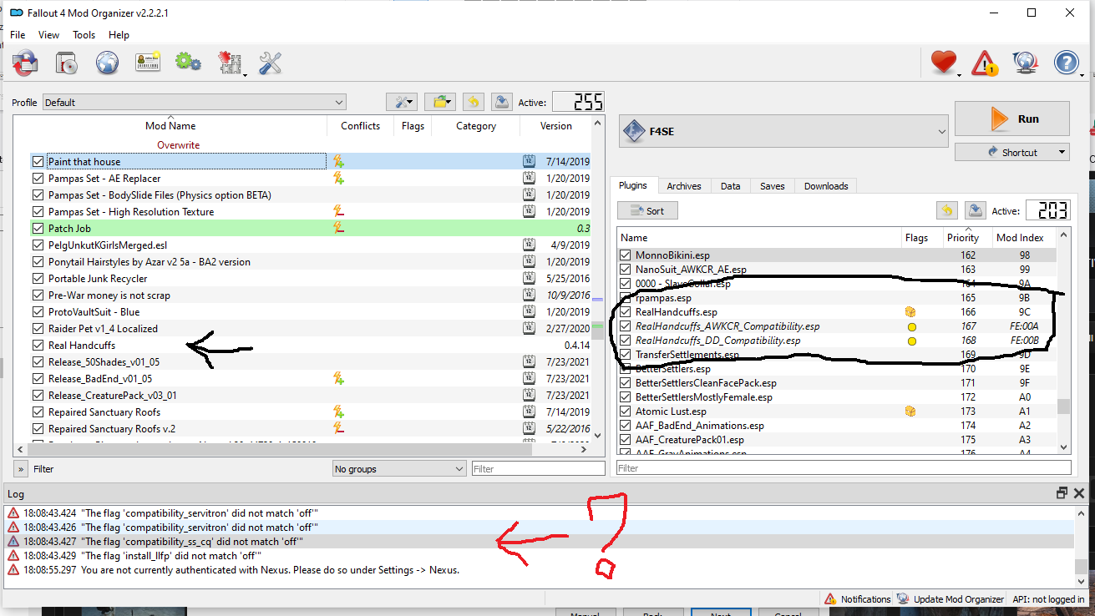Expand the Profile Default dropdown
The width and height of the screenshot is (1095, 616).
click(194, 103)
